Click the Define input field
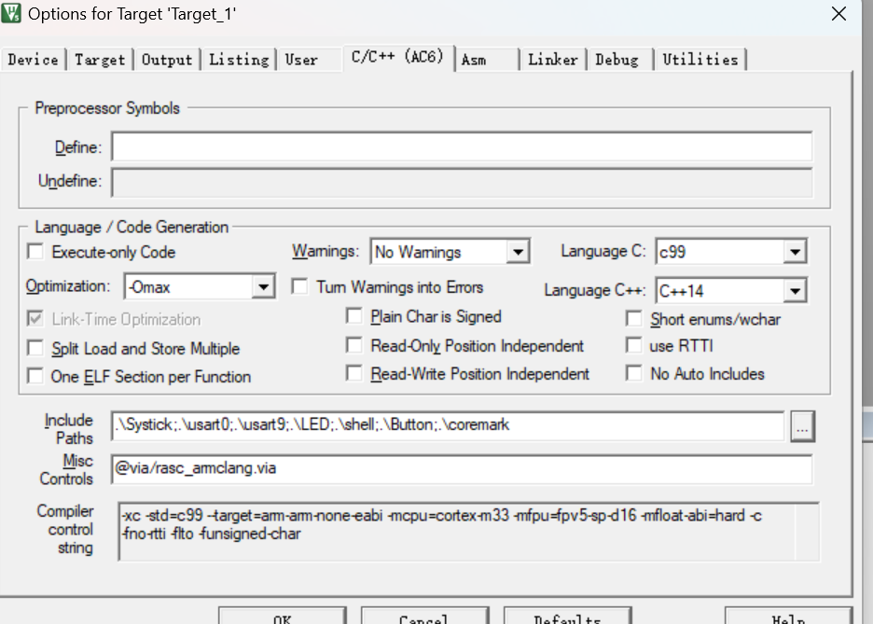873x624 pixels. pos(462,146)
